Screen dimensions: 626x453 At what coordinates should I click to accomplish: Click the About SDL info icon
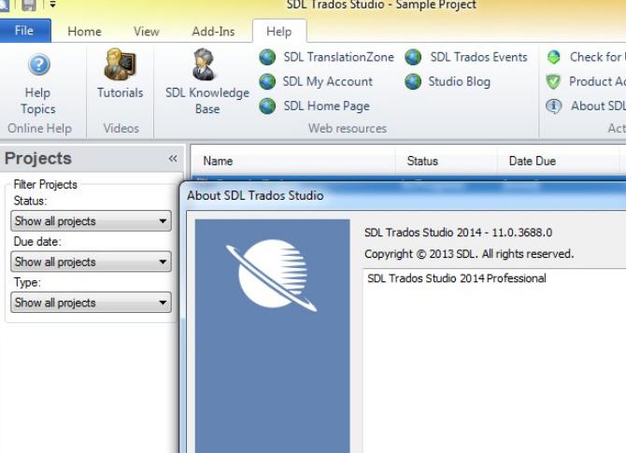coord(554,106)
